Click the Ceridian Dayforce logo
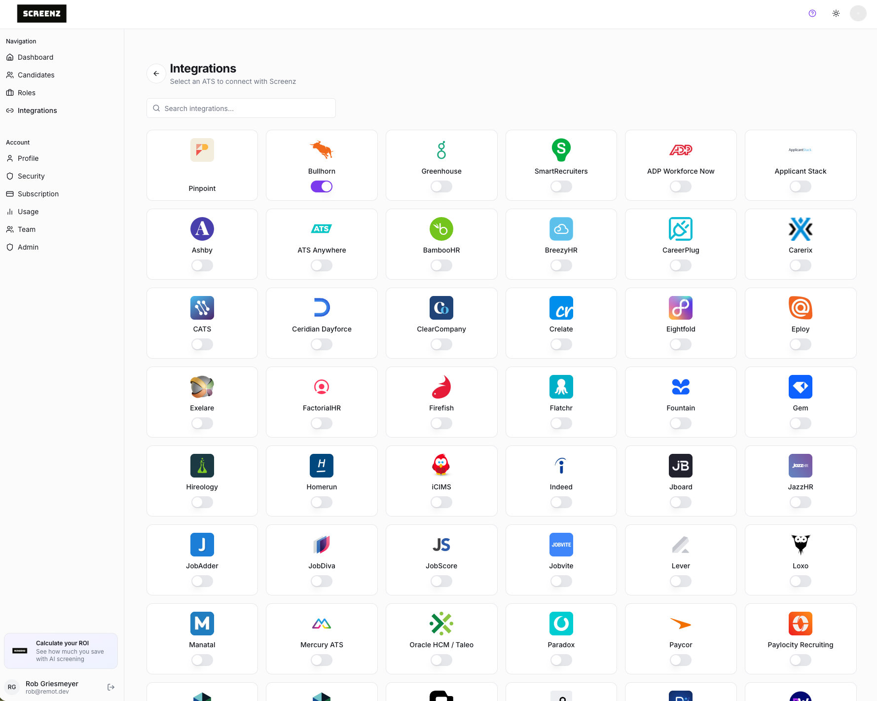Screen dimensions: 877x701 (322, 308)
